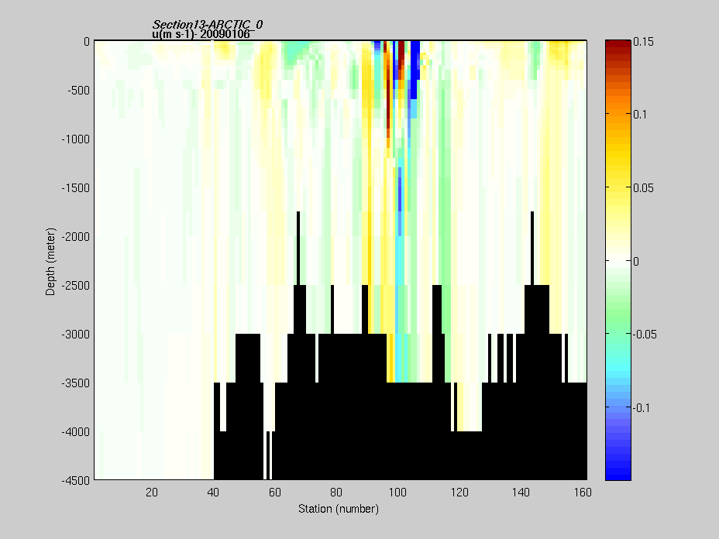The height and width of the screenshot is (539, 719).
Task: Click the plot title 'Section13-ARCTIC_0'
Action: tap(208, 24)
